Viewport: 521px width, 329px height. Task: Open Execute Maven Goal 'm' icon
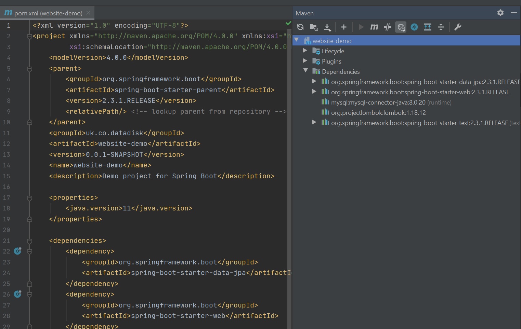click(x=374, y=27)
